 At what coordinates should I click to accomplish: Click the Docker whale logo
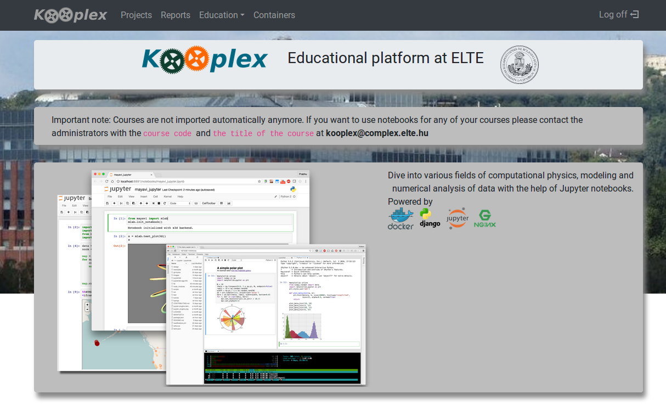(400, 219)
